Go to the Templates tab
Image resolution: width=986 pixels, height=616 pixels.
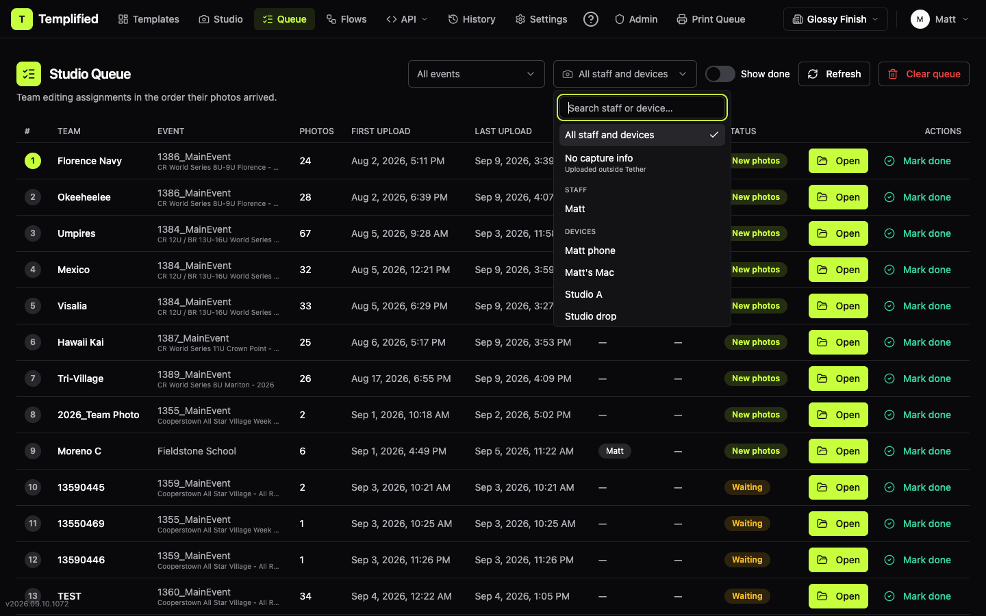[149, 19]
